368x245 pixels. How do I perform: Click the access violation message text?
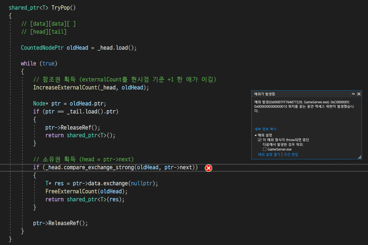[x=304, y=106]
